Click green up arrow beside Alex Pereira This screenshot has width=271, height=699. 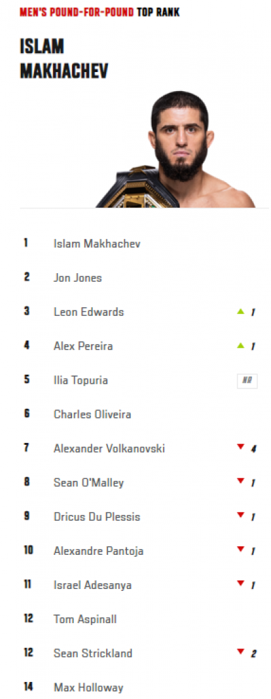241,345
